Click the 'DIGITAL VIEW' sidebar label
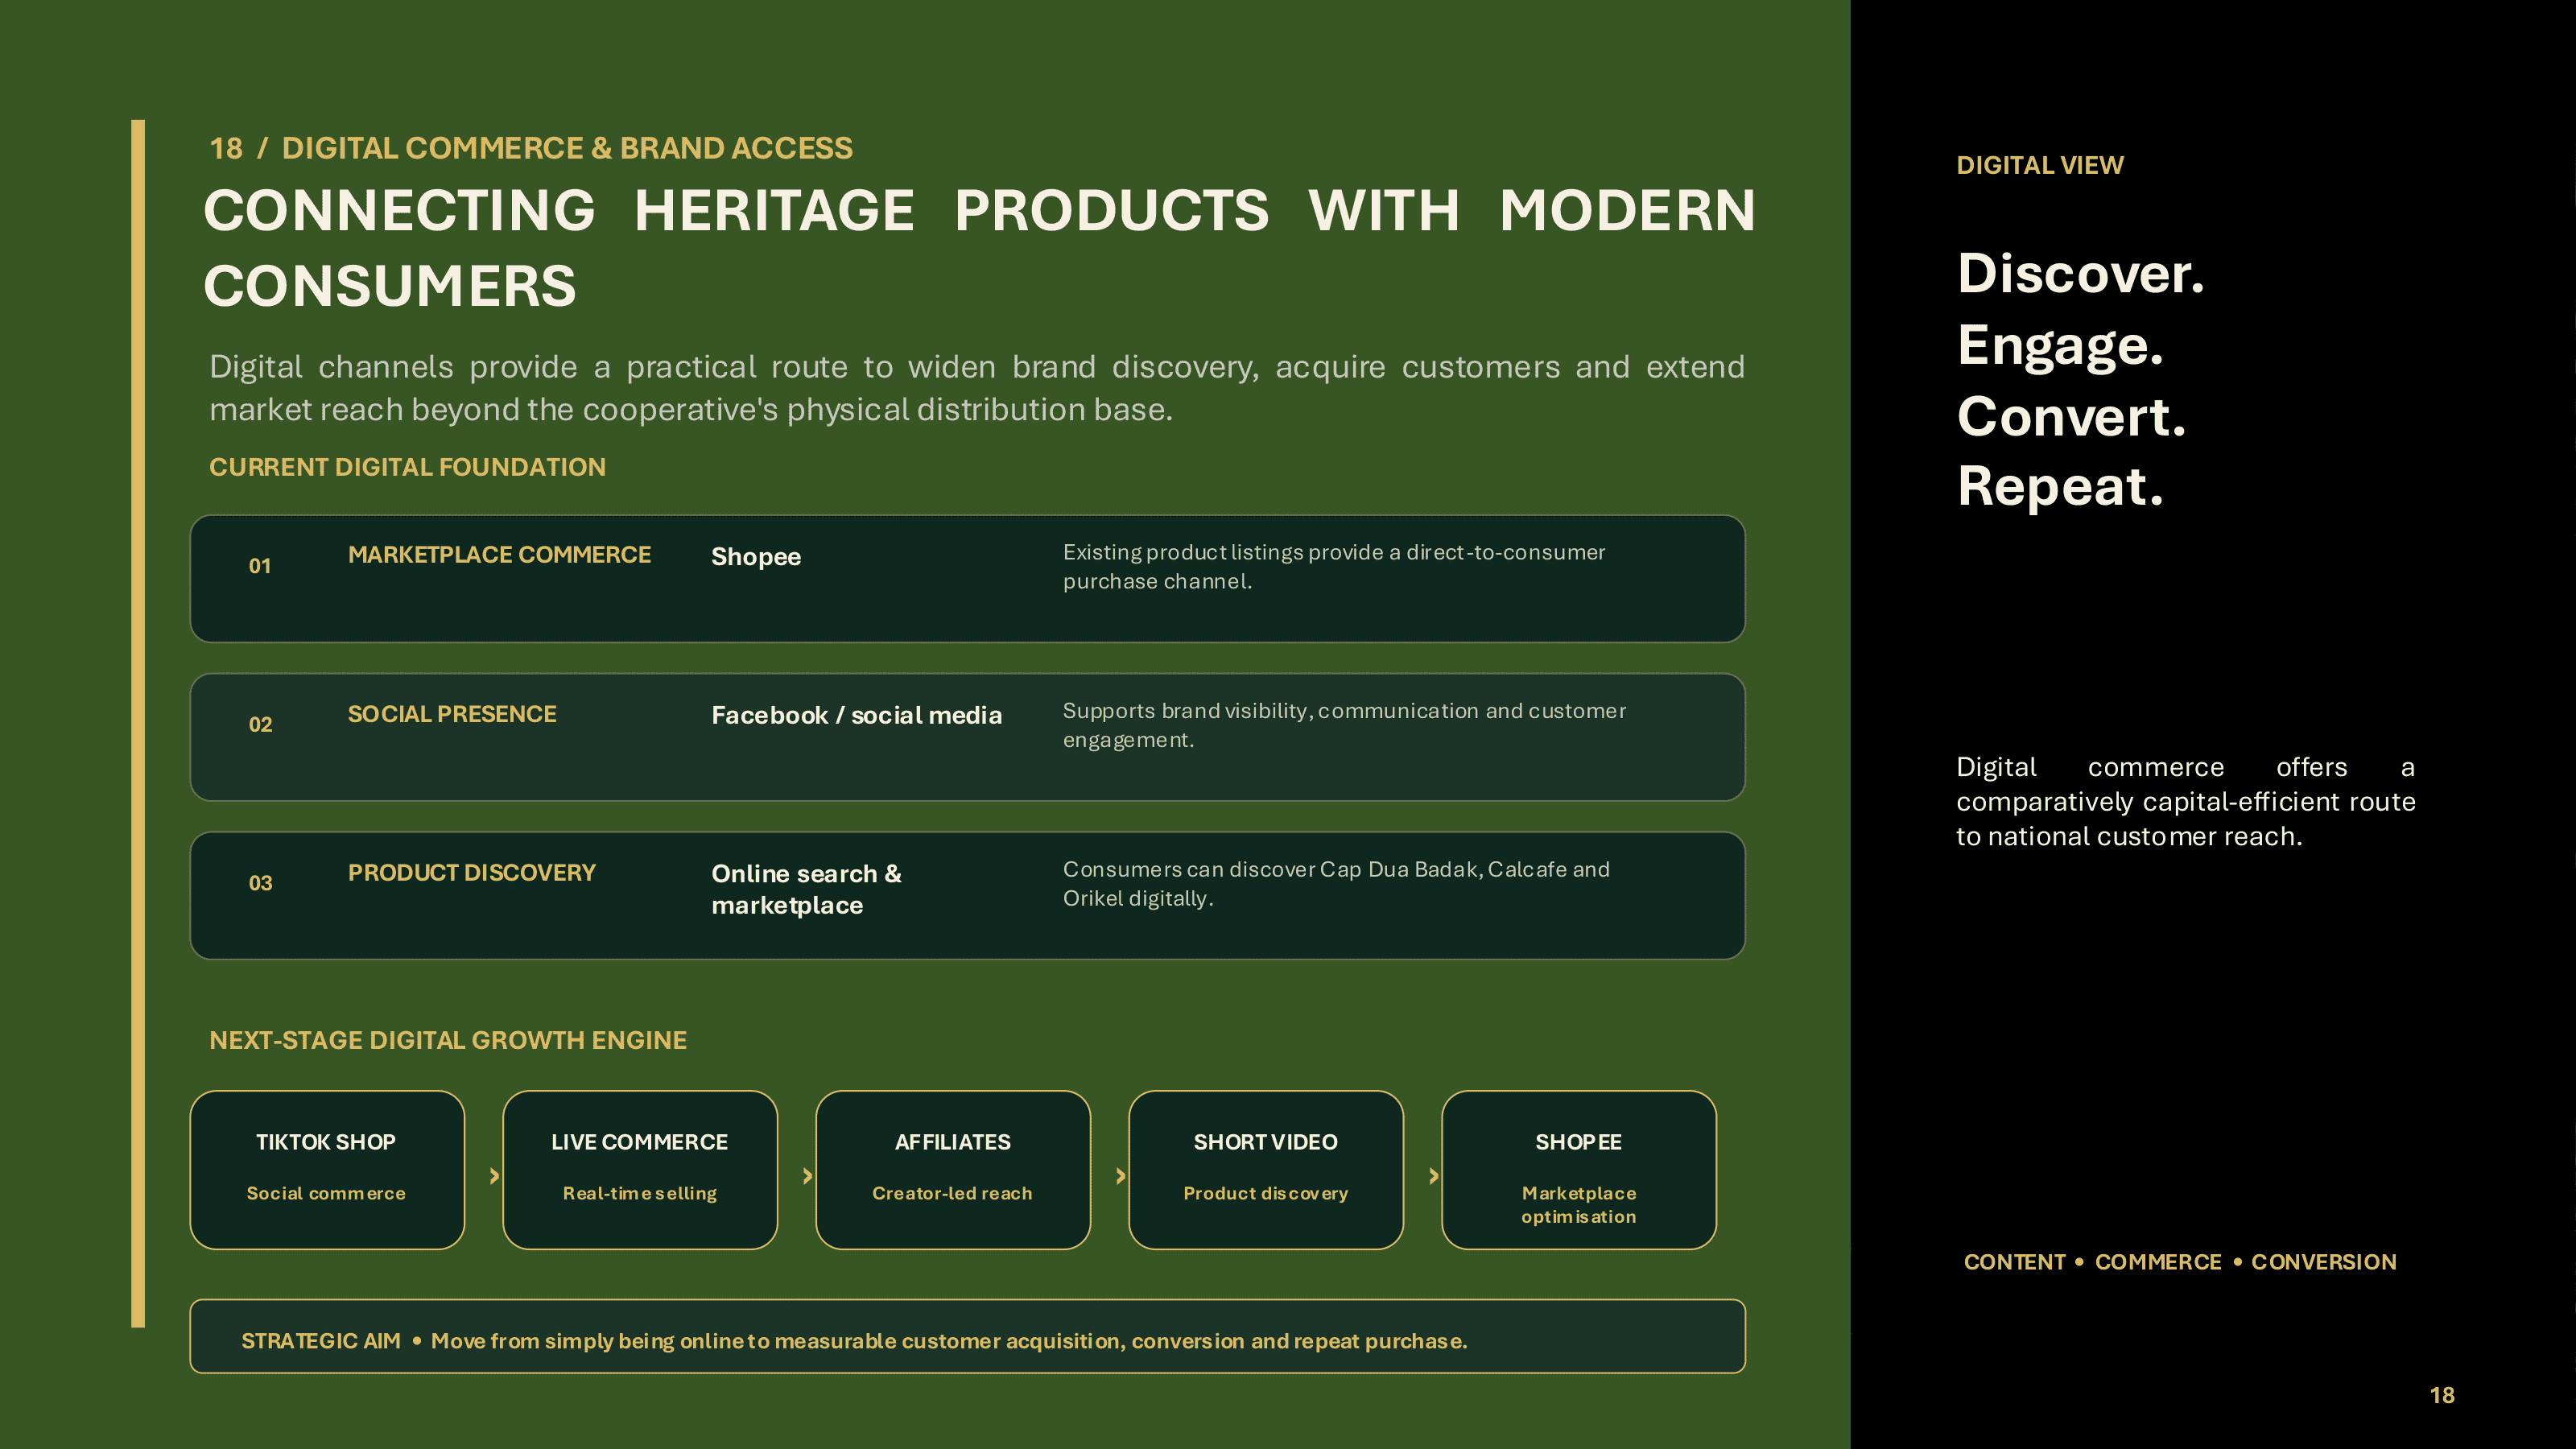Viewport: 2576px width, 1449px height. (x=2039, y=165)
